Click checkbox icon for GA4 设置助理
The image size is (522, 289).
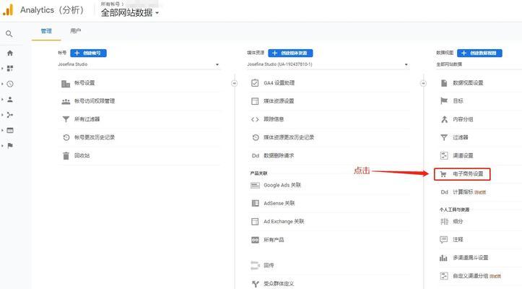click(x=255, y=83)
